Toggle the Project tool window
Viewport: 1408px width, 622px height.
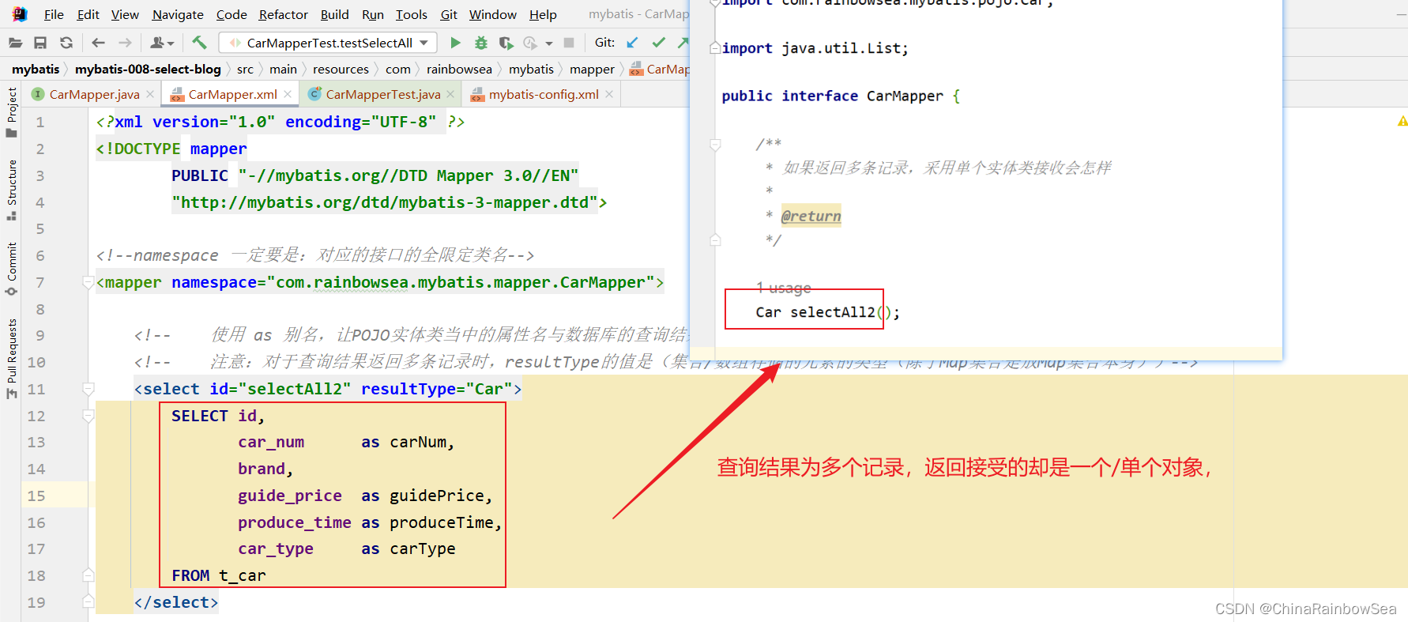12,111
